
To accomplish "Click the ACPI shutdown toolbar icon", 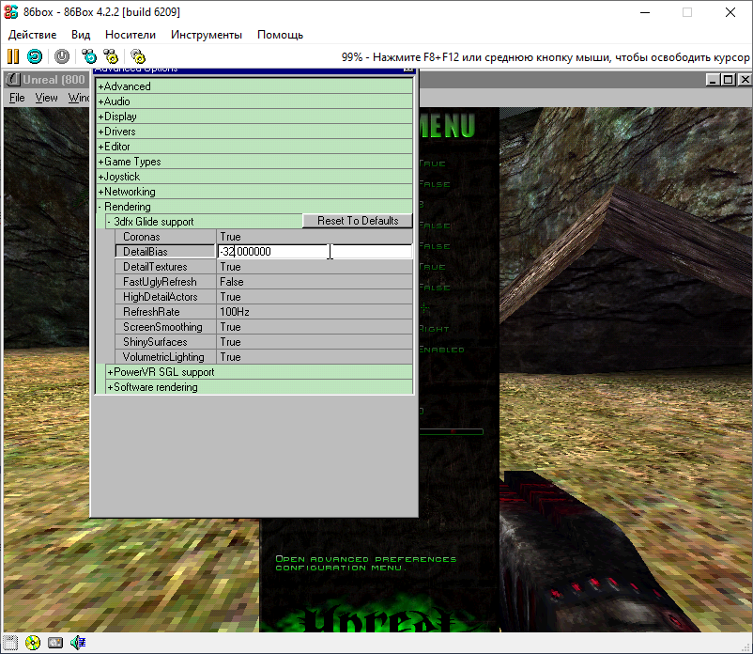I will click(60, 56).
